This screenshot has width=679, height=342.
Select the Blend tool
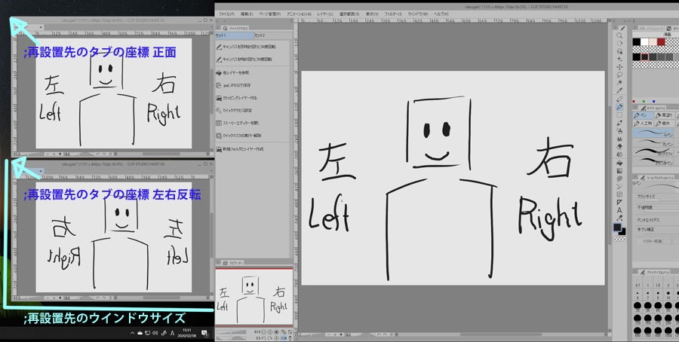click(x=619, y=154)
